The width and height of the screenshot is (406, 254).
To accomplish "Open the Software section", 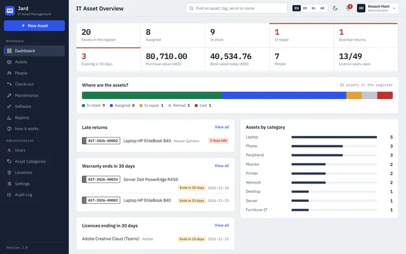I will tap(34, 107).
